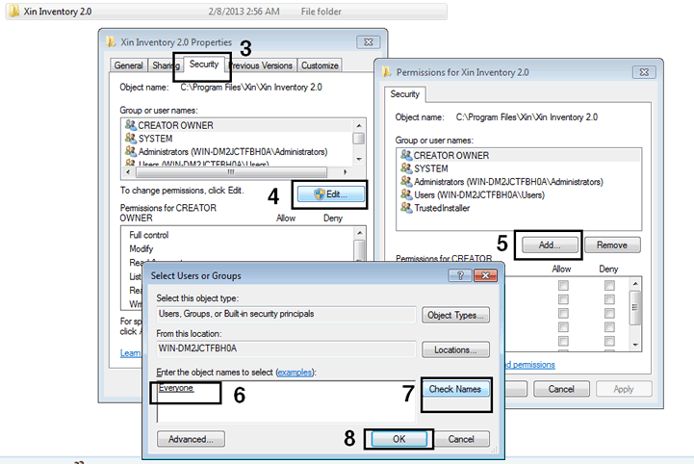Click the group list horizontal scroll right arrow
Viewport: 694px width, 464px height.
click(346, 171)
